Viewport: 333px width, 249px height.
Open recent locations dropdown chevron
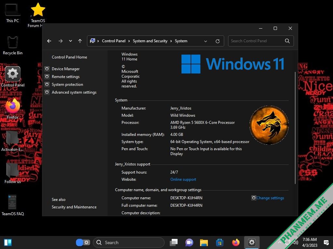(70, 41)
